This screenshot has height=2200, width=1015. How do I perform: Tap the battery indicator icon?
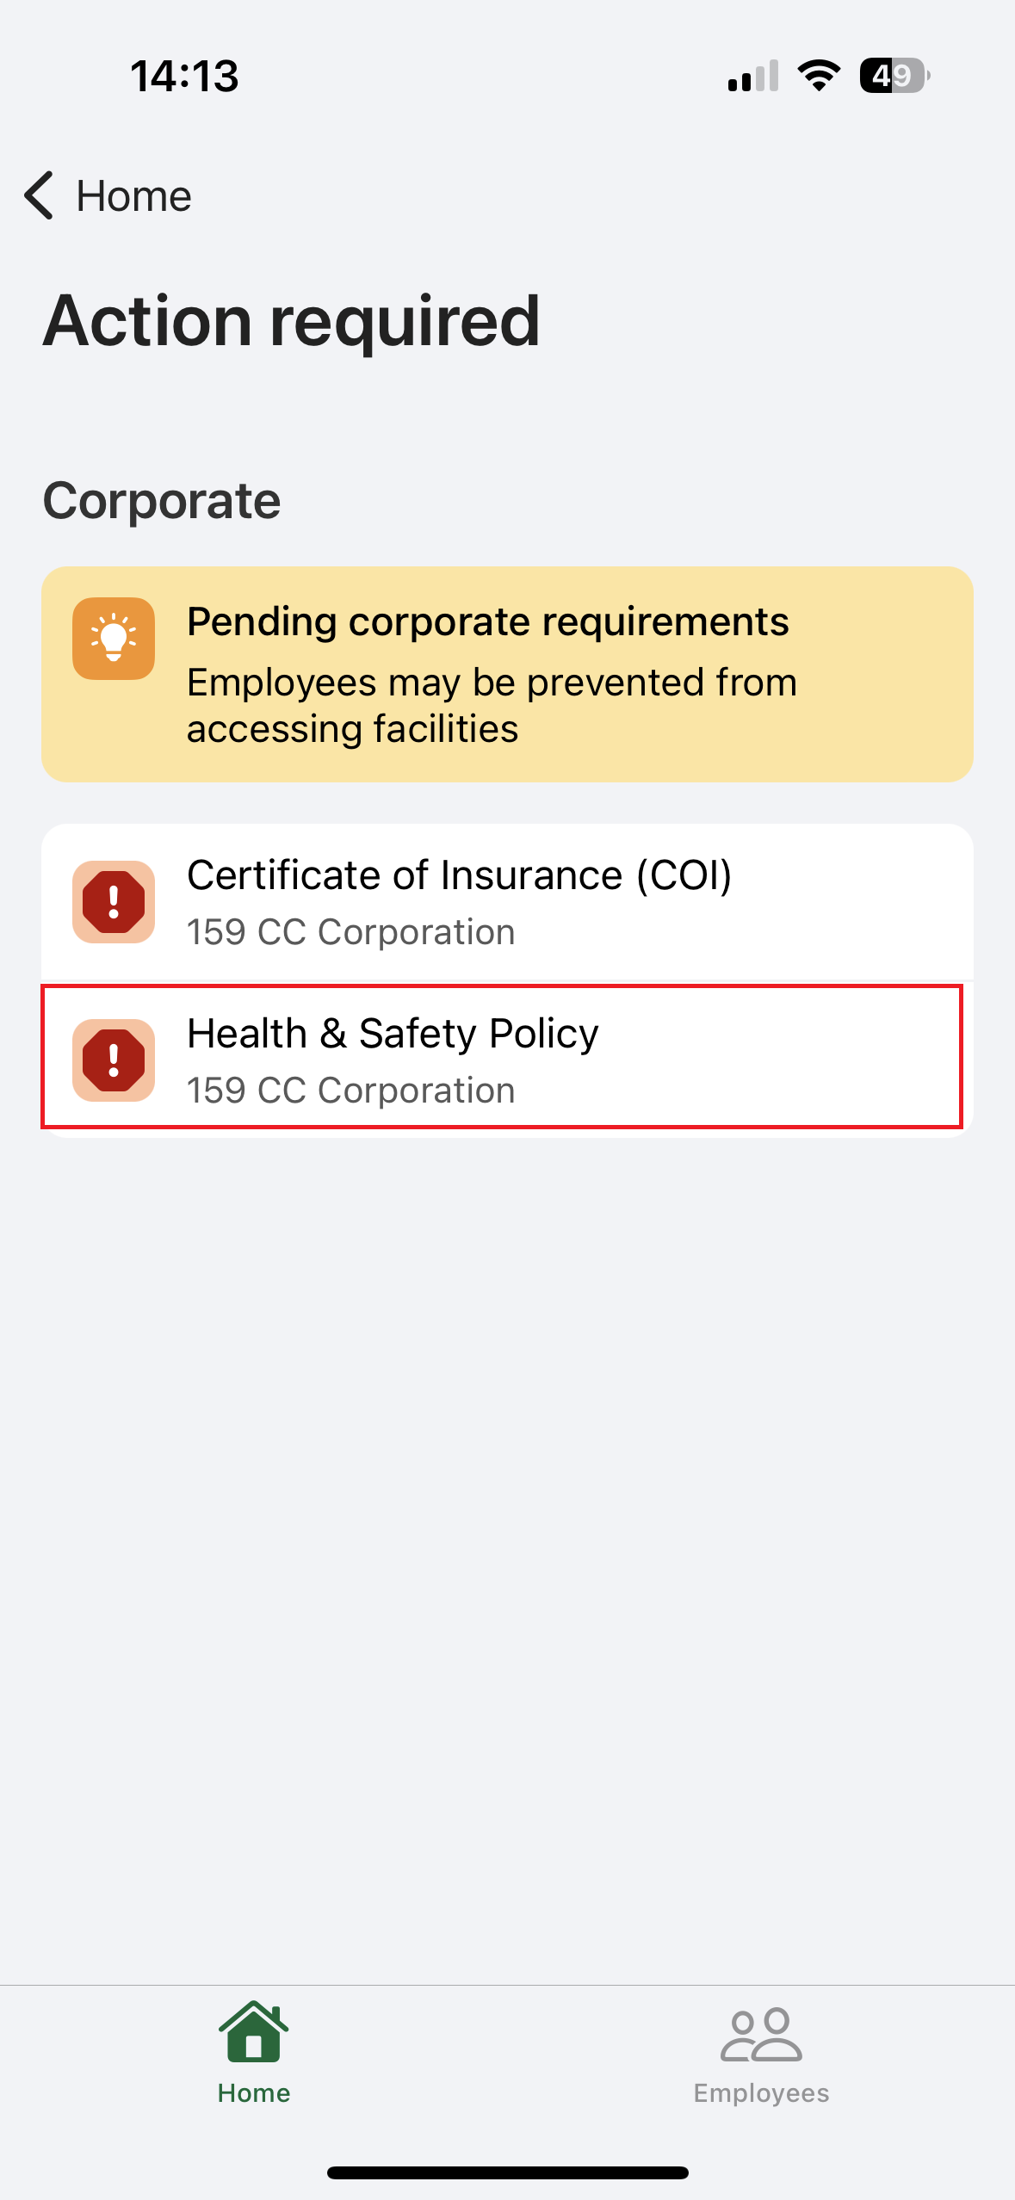tap(894, 76)
